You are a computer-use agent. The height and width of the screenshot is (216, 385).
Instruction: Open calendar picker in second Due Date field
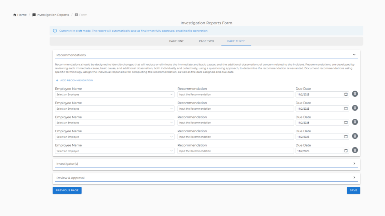pyautogui.click(x=346, y=109)
